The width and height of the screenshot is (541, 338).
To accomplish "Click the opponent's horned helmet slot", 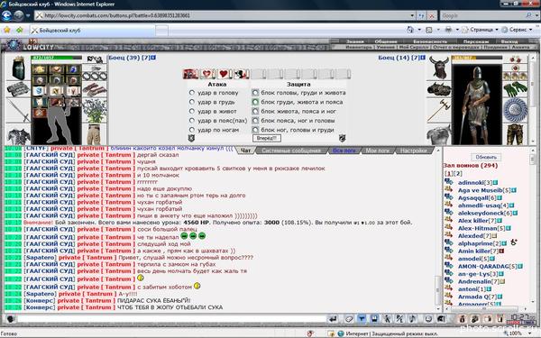I will pyautogui.click(x=439, y=68).
